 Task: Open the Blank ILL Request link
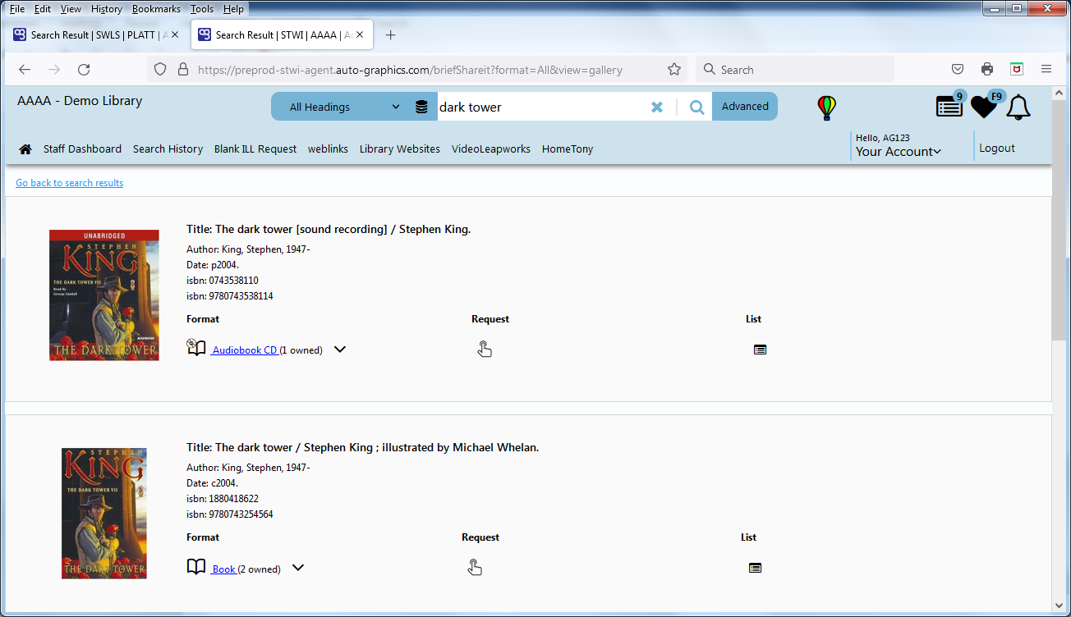255,149
